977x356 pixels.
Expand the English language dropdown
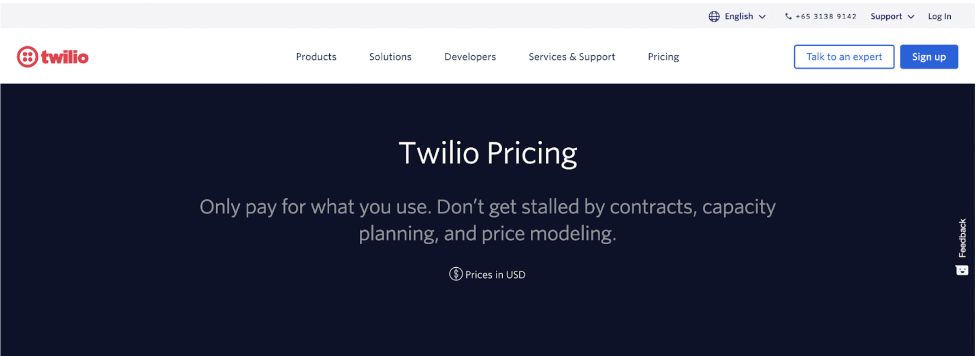tap(737, 17)
